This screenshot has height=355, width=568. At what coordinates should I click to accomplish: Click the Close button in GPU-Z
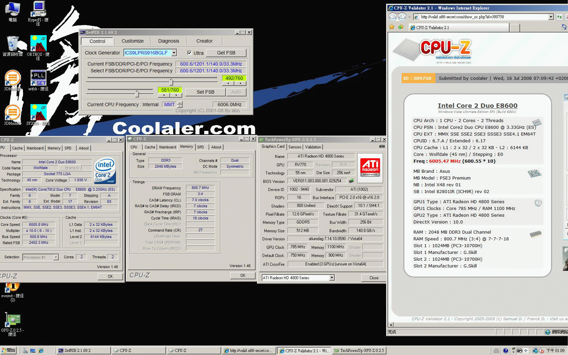[374, 278]
